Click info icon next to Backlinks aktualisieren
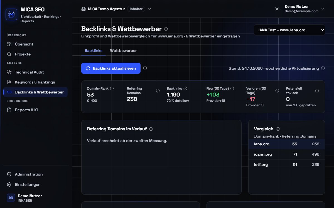Image resolution: width=334 pixels, height=208 pixels. click(145, 68)
